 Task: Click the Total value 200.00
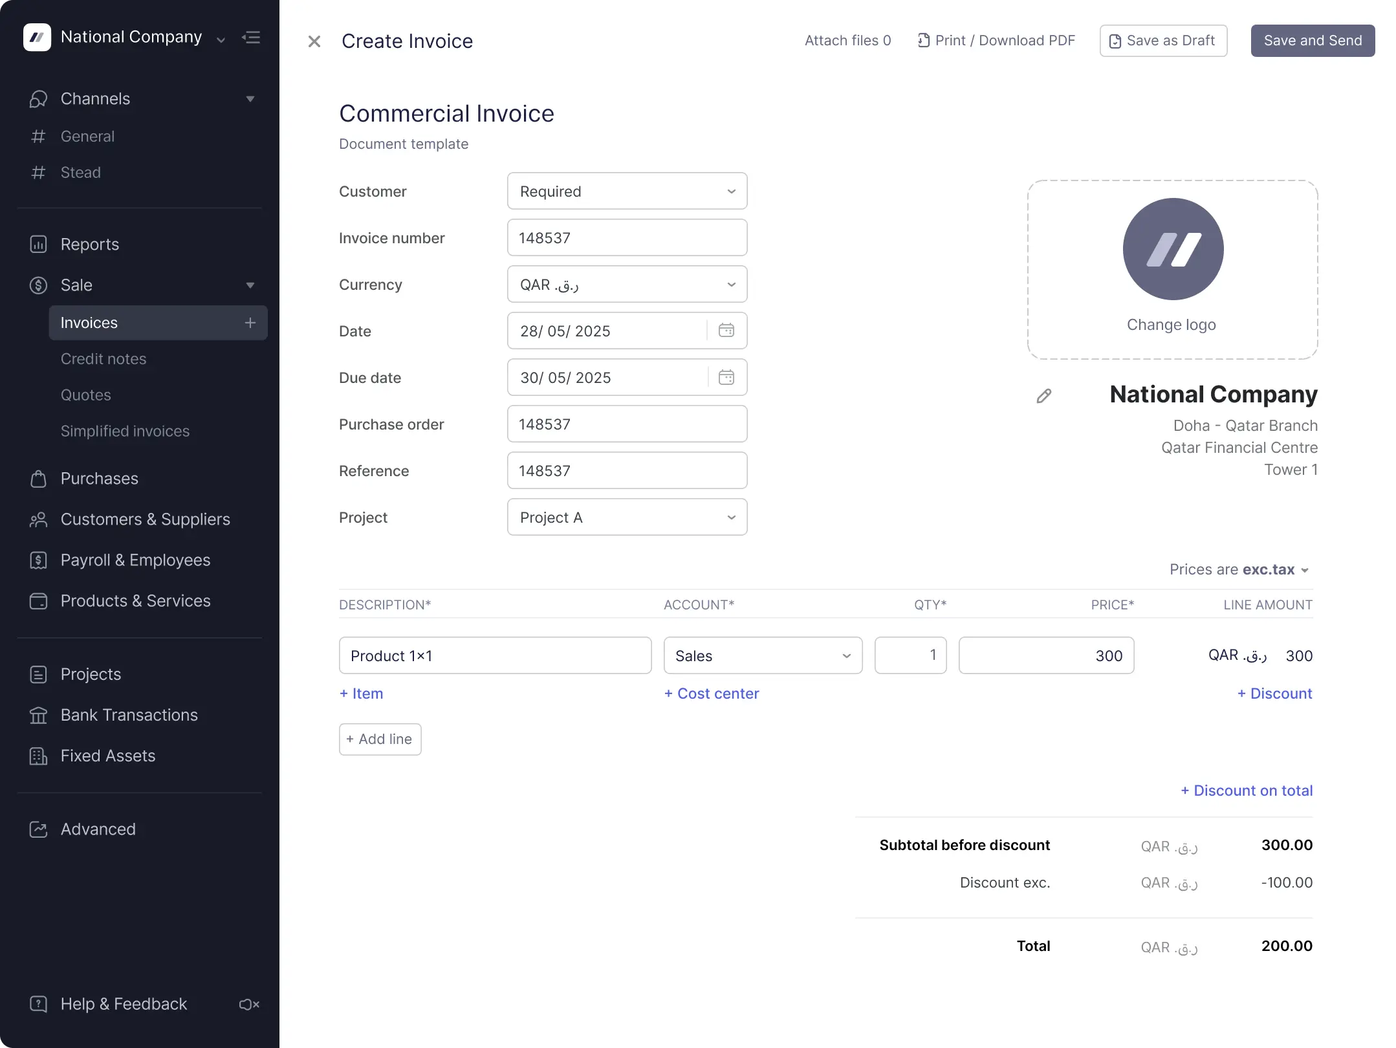[1287, 946]
